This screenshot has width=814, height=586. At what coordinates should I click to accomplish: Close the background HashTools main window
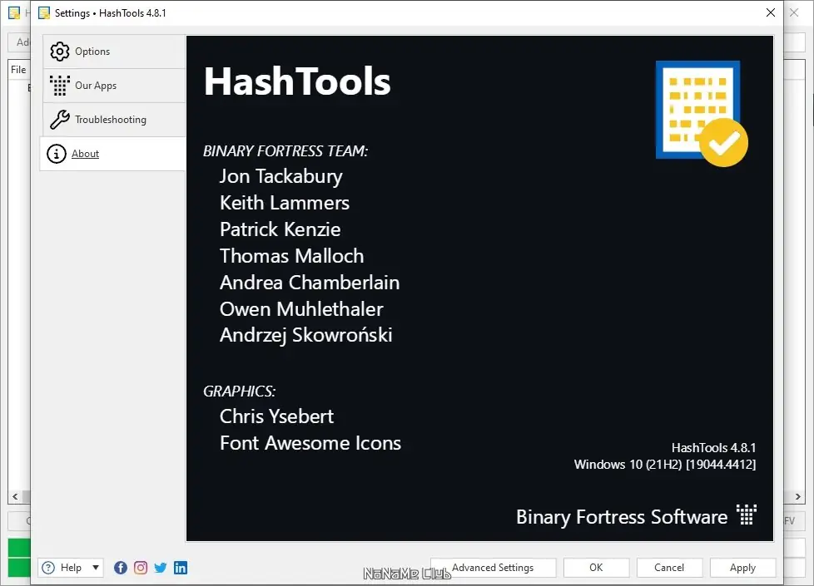pyautogui.click(x=794, y=12)
